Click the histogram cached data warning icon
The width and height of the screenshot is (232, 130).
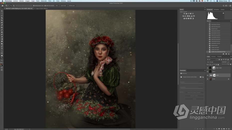(x=224, y=13)
